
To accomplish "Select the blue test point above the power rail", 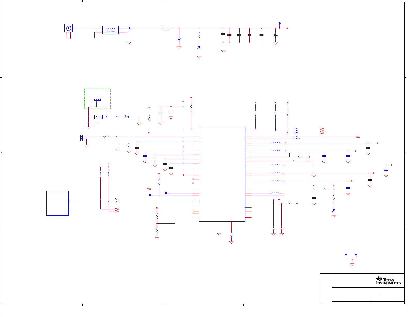I will [x=280, y=23].
